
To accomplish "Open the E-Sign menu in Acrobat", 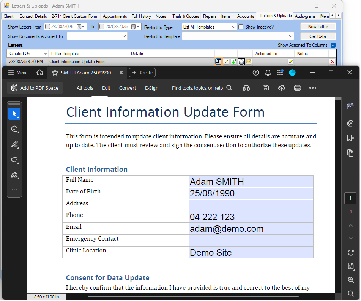I will point(151,88).
